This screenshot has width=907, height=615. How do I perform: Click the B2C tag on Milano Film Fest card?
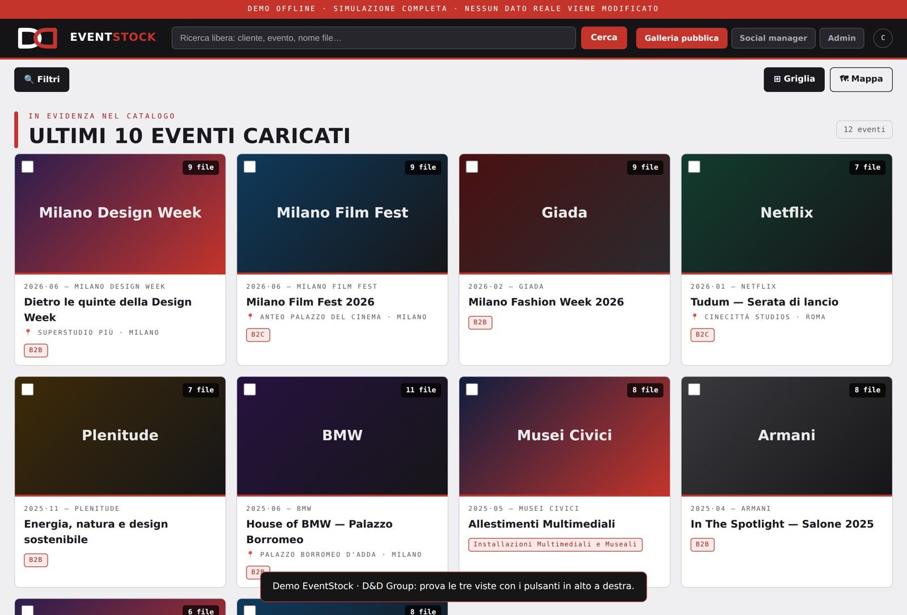point(258,335)
